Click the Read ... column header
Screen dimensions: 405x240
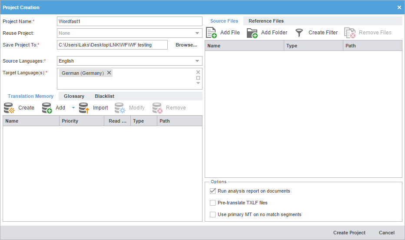[117, 121]
